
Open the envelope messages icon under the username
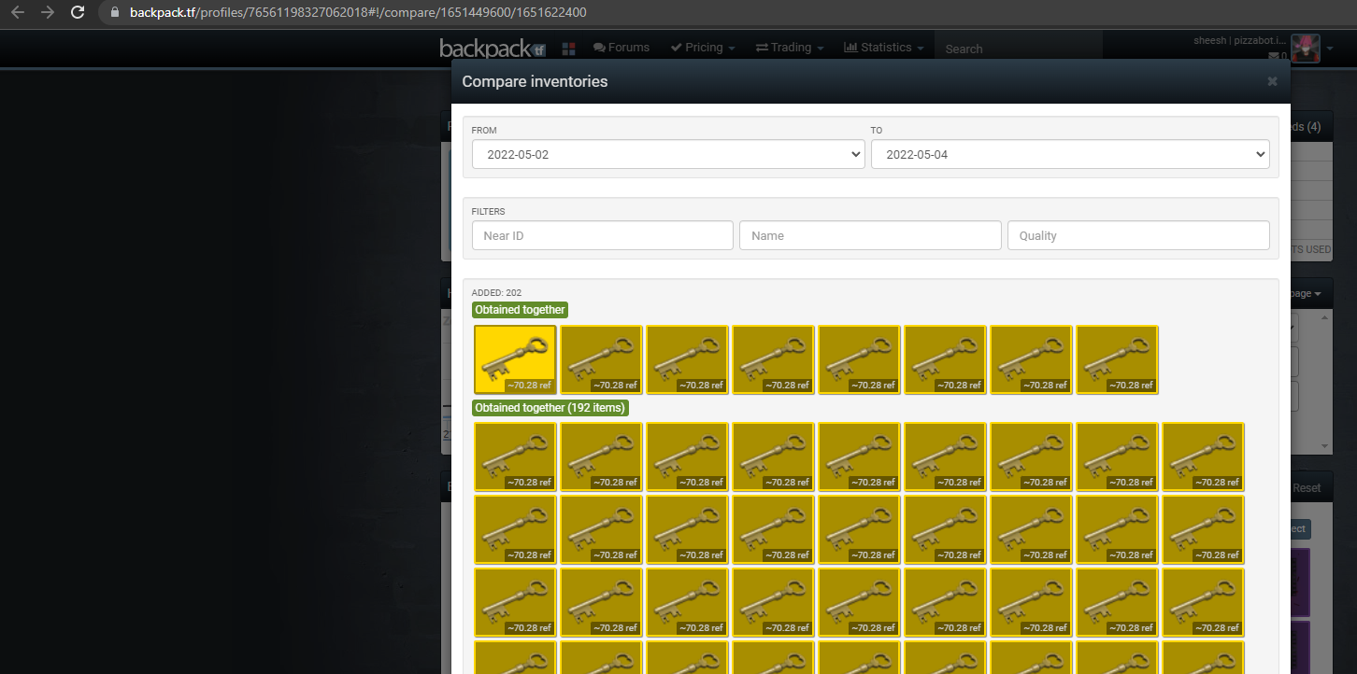(1273, 56)
